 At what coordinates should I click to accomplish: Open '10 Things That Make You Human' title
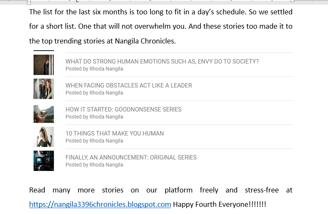[x=115, y=133]
